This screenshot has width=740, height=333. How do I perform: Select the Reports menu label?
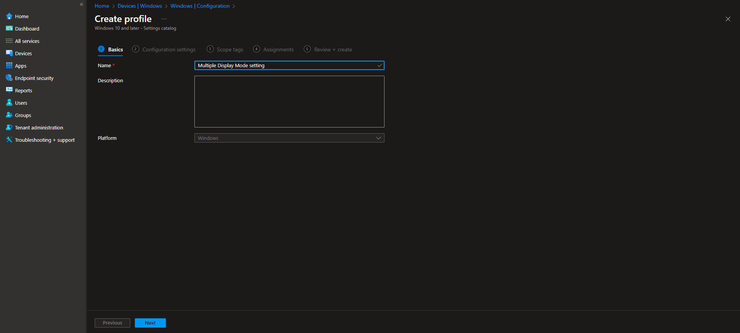[x=24, y=90]
